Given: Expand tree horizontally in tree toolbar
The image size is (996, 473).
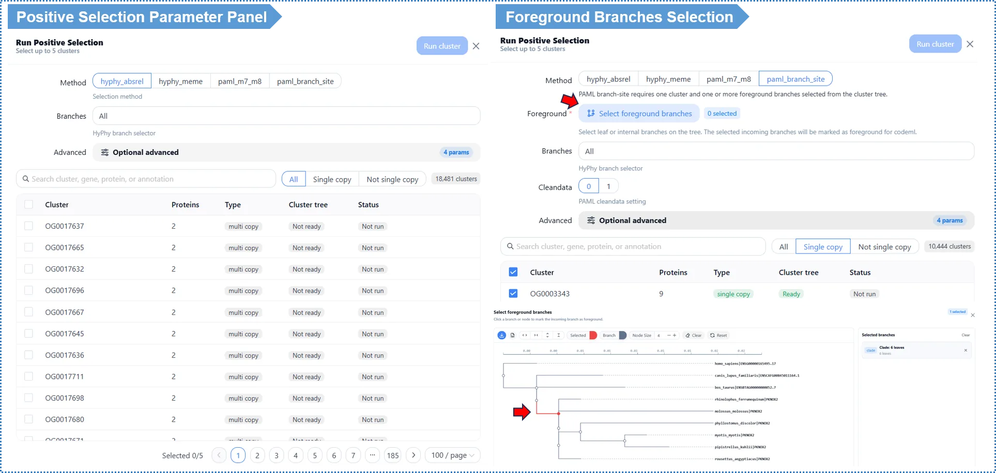Looking at the screenshot, I should 525,335.
